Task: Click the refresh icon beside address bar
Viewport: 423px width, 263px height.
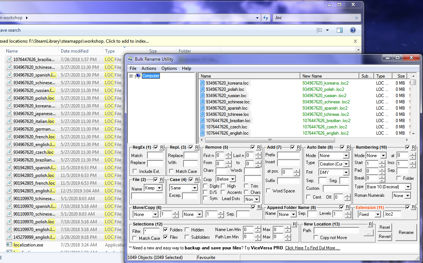Action: click(265, 18)
